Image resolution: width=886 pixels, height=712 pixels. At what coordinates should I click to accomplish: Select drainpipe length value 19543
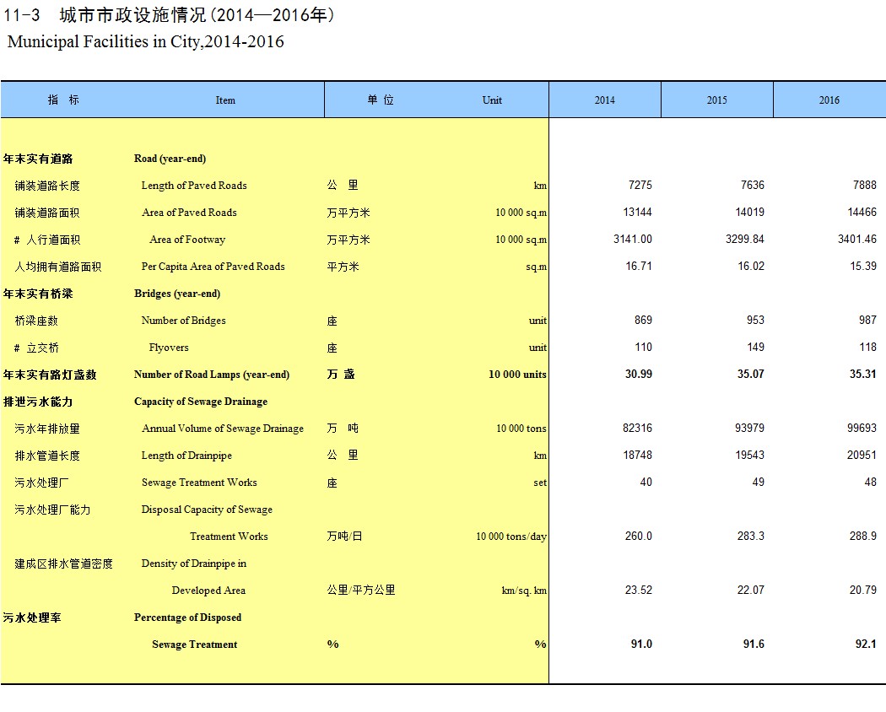[749, 456]
